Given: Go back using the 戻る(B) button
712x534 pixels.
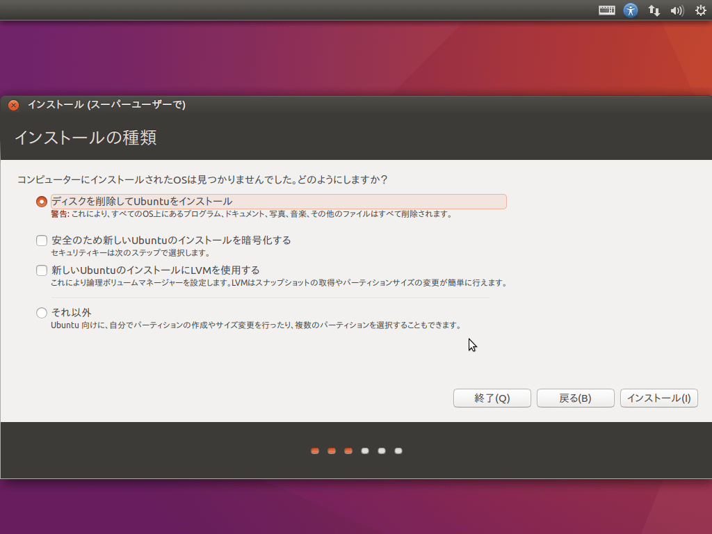Looking at the screenshot, I should coord(575,398).
